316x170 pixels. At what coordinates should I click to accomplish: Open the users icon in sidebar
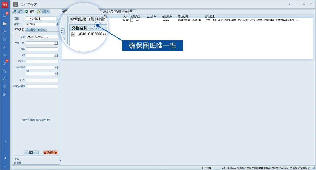pyautogui.click(x=5, y=79)
